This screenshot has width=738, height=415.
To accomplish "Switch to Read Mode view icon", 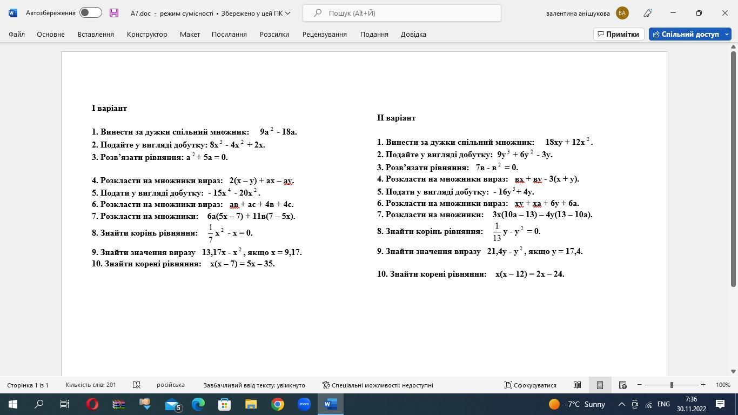I will [x=577, y=385].
